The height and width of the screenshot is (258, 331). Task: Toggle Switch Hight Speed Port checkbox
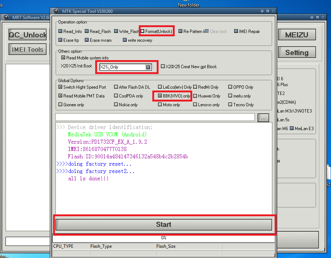(60, 87)
